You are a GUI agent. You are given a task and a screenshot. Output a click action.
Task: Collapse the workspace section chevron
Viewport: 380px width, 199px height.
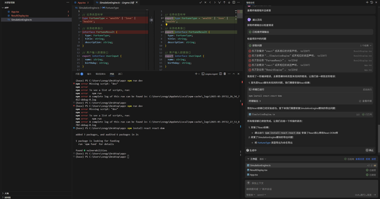[x=248, y=159]
